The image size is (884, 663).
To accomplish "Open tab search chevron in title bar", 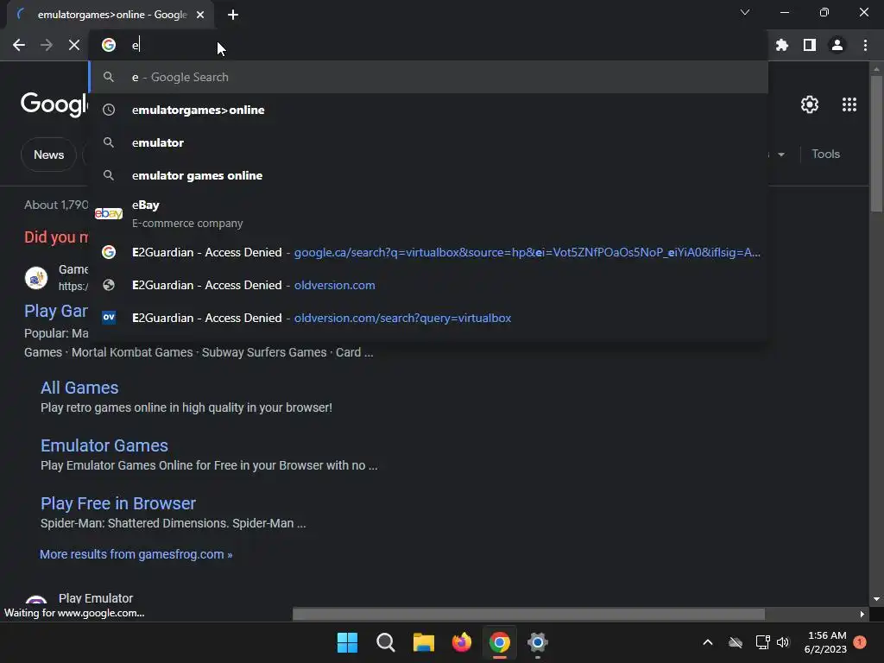I will tap(745, 12).
